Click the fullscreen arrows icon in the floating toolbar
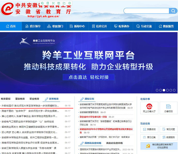 click(53, 3)
